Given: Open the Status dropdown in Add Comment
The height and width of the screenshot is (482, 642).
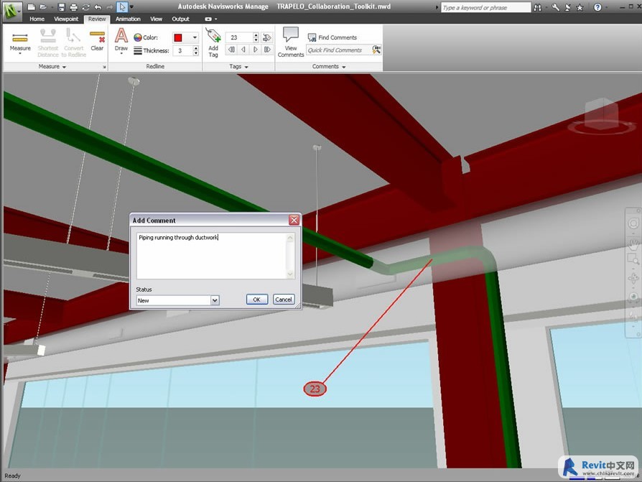Looking at the screenshot, I should point(215,300).
